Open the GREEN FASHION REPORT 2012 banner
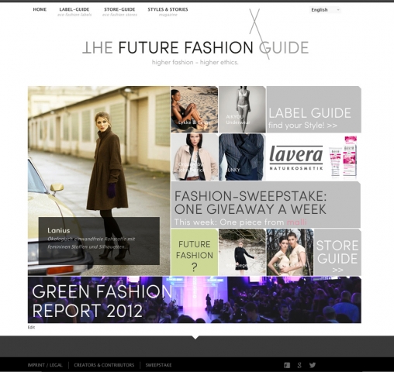The height and width of the screenshot is (372, 394). 195,300
